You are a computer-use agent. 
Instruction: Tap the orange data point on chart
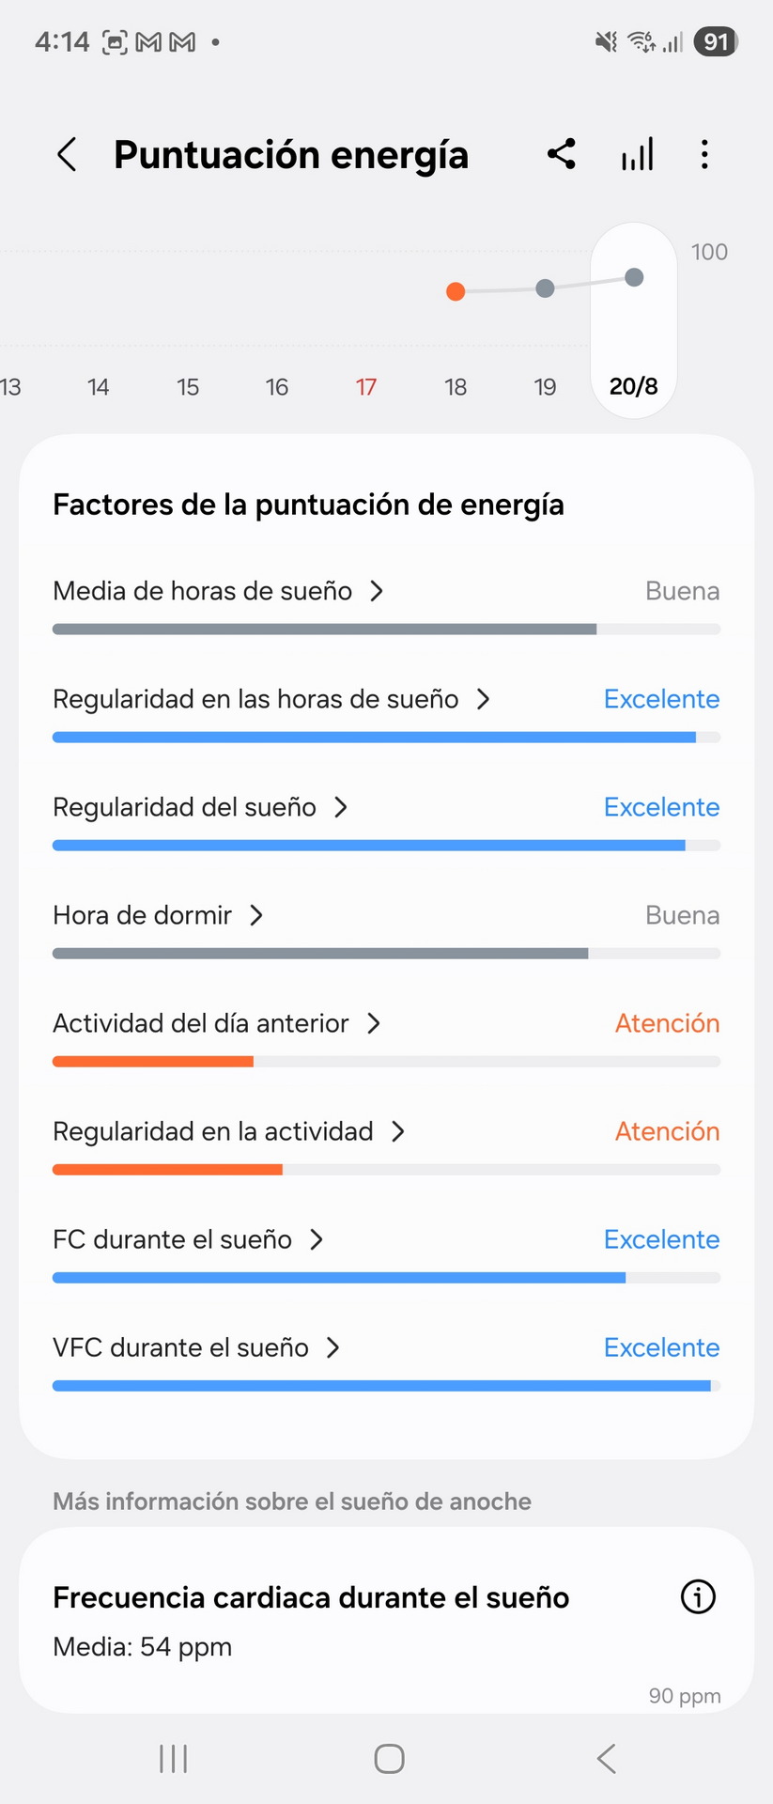click(x=456, y=291)
